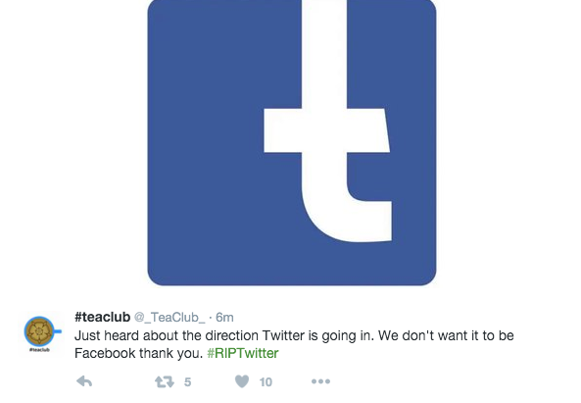Click the tweet line "Facebook thank you."
Screen dimensions: 581x403
[138, 353]
